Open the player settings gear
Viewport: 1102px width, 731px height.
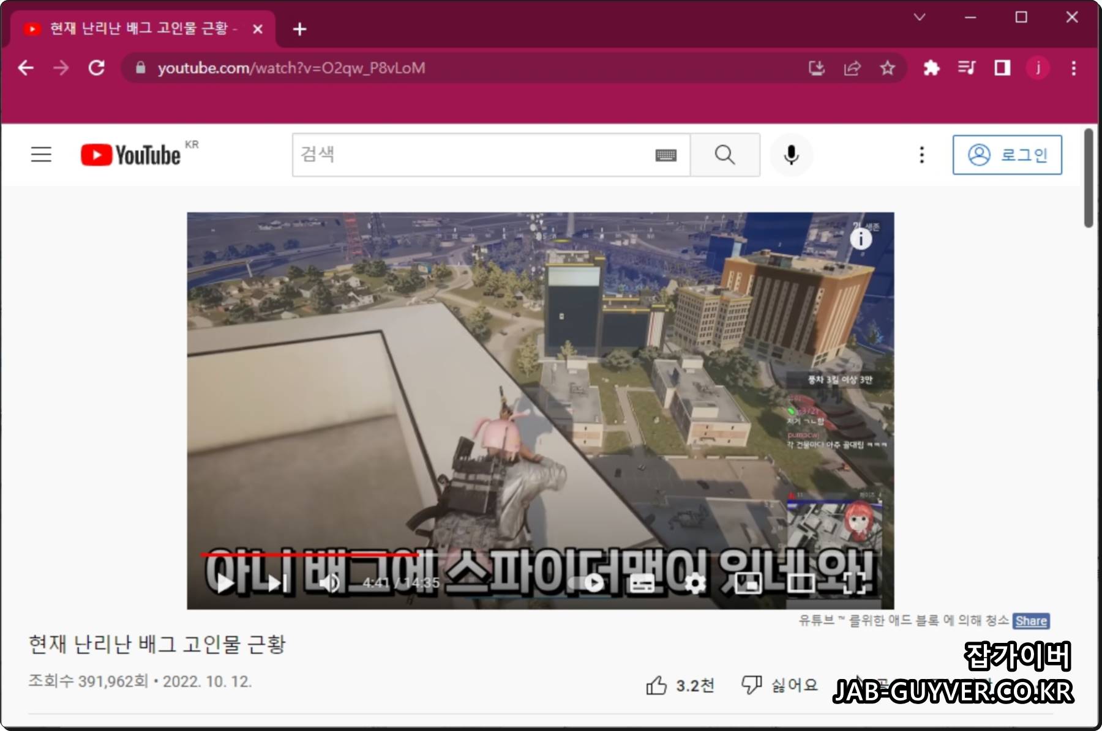694,583
